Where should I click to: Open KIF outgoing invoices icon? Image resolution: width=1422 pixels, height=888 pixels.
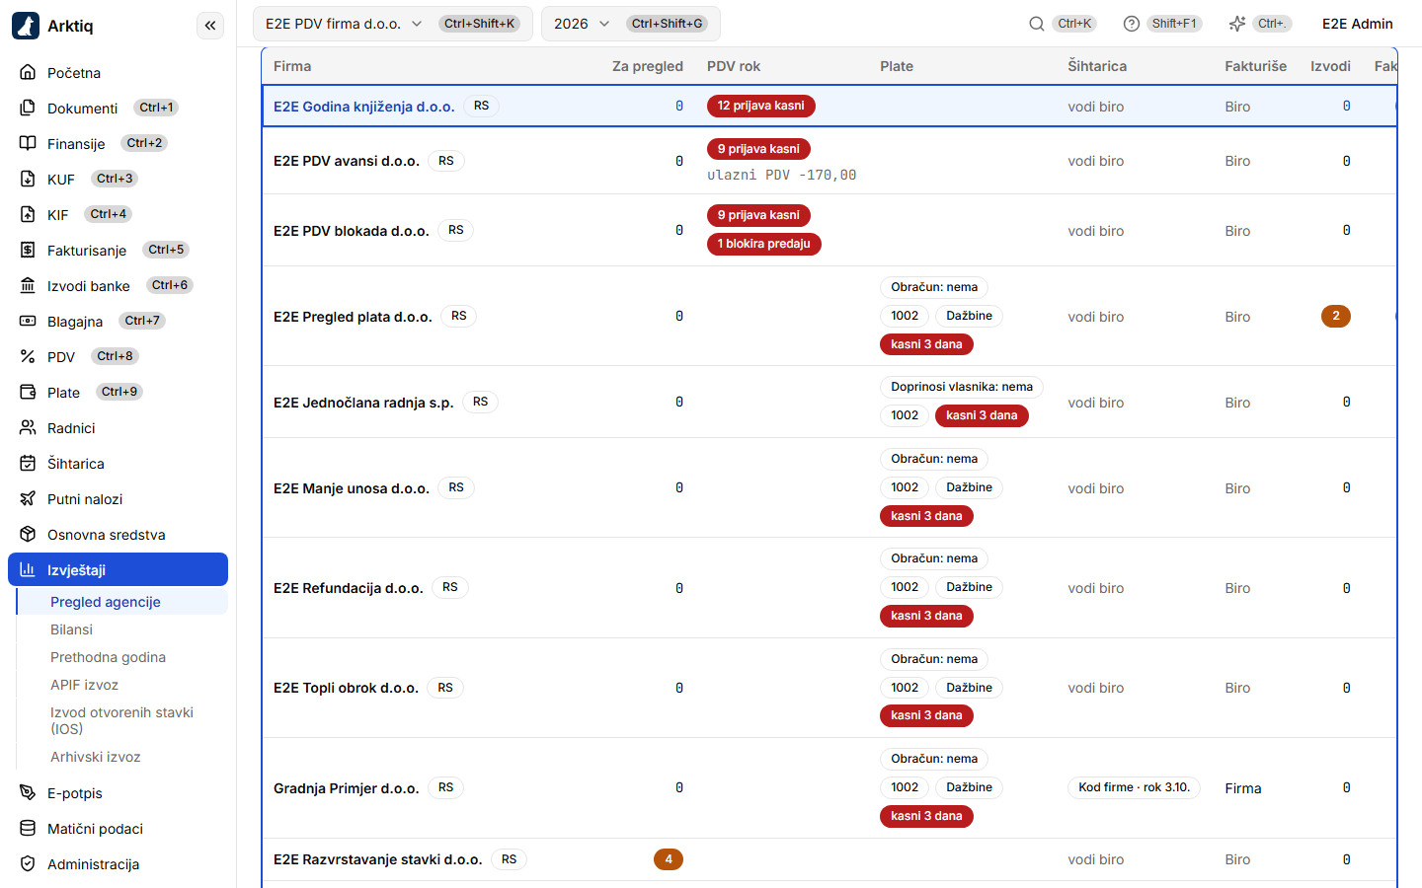click(28, 215)
